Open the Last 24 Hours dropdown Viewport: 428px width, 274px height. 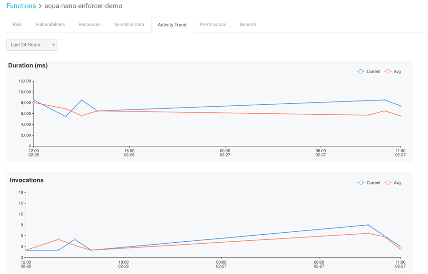[32, 45]
